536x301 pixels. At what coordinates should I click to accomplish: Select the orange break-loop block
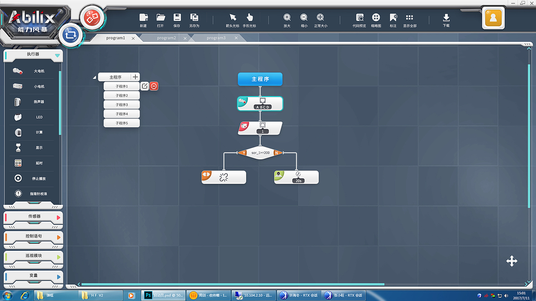[x=224, y=177]
